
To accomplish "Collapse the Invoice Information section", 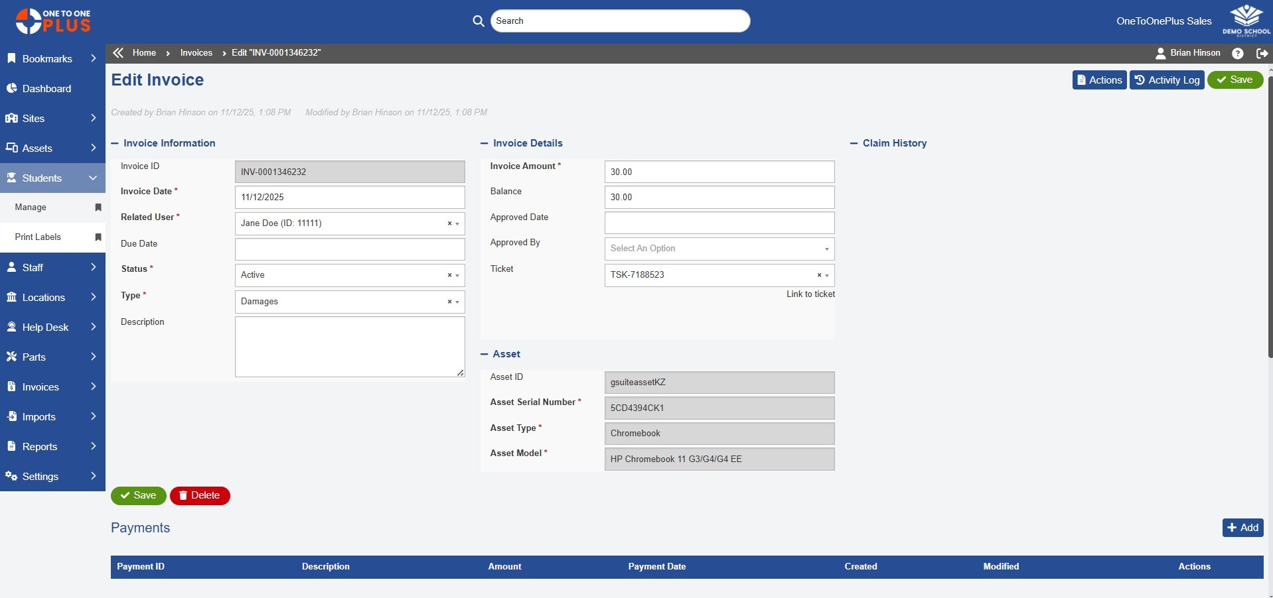I will (115, 143).
